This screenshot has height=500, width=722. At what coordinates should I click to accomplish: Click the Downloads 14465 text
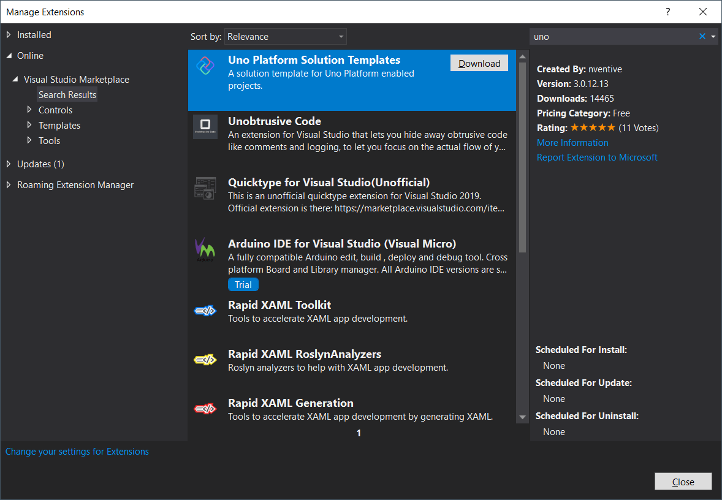coord(575,99)
